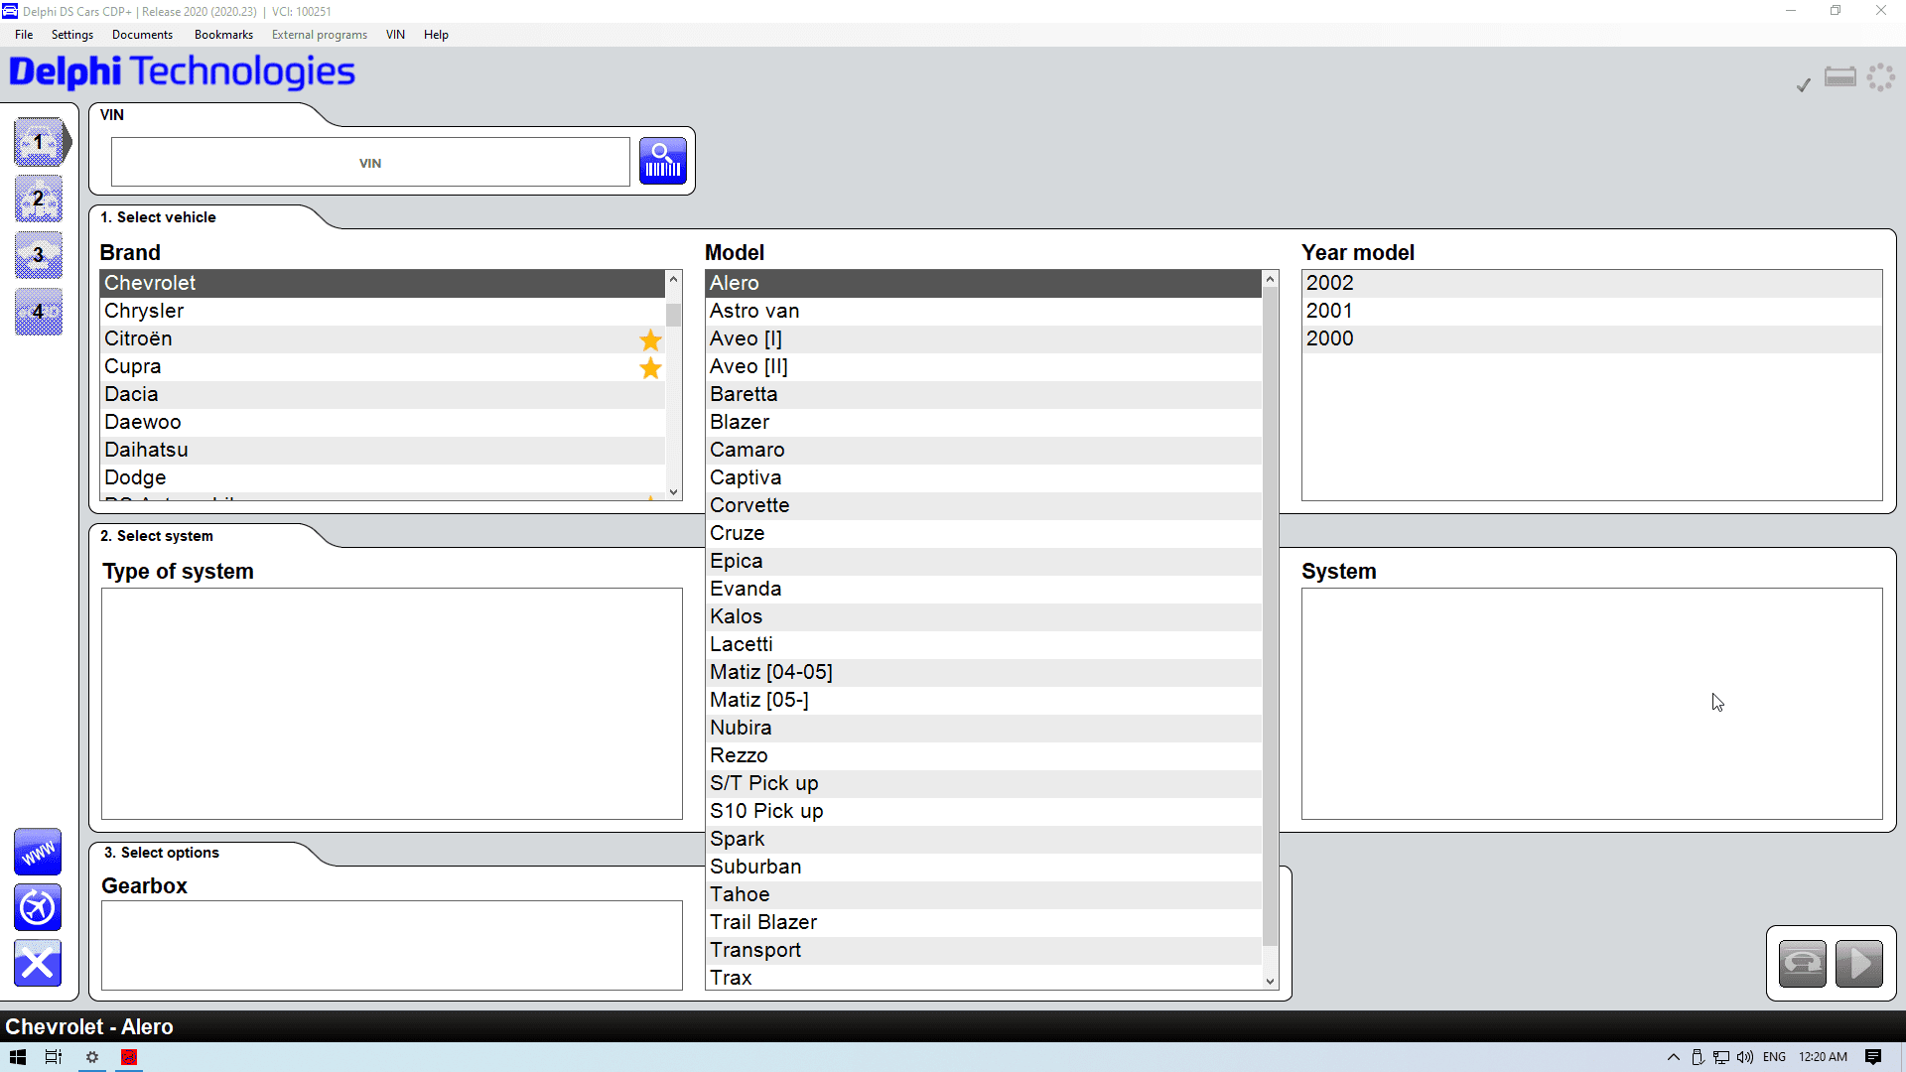The image size is (1906, 1072).
Task: Click the airplane travel mode icon
Action: 37,907
